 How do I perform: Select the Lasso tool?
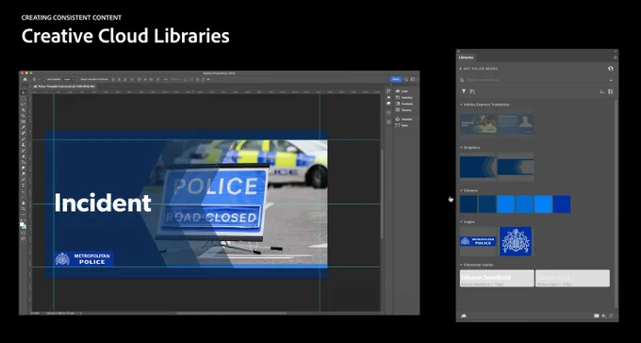tap(24, 105)
